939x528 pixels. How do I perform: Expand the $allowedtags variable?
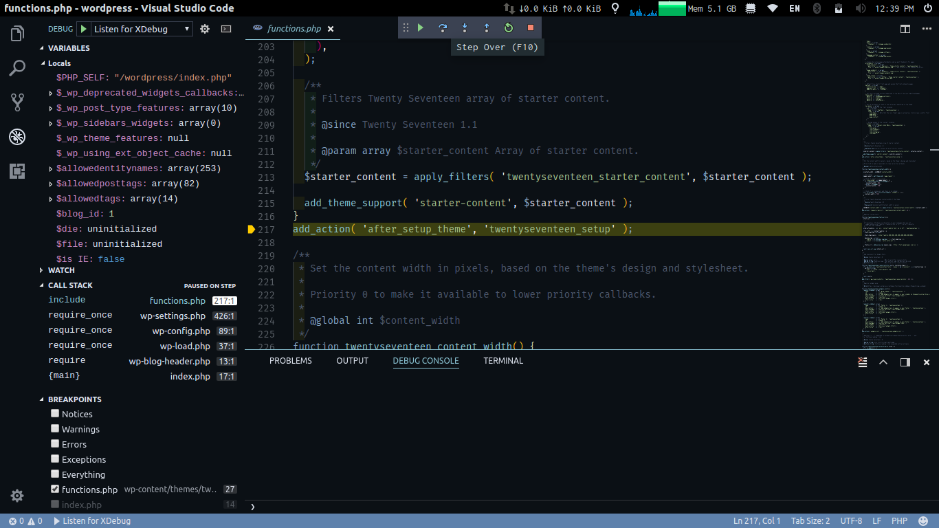click(51, 198)
